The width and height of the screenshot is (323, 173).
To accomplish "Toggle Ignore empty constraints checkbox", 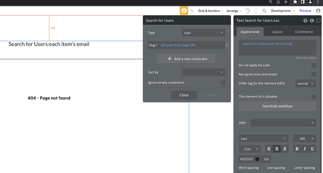I will (x=223, y=83).
